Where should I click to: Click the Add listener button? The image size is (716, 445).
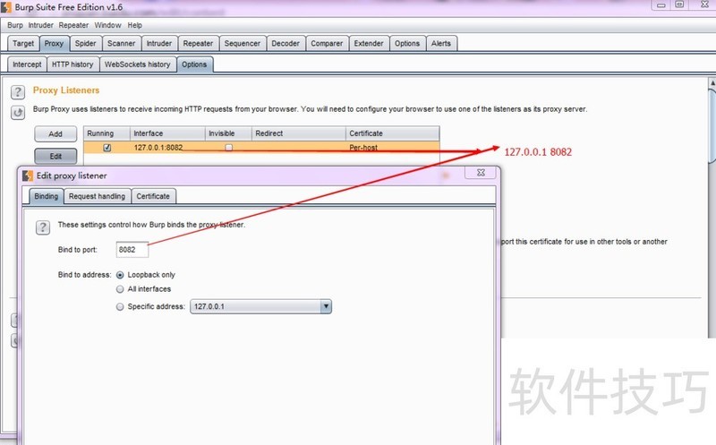click(x=55, y=134)
